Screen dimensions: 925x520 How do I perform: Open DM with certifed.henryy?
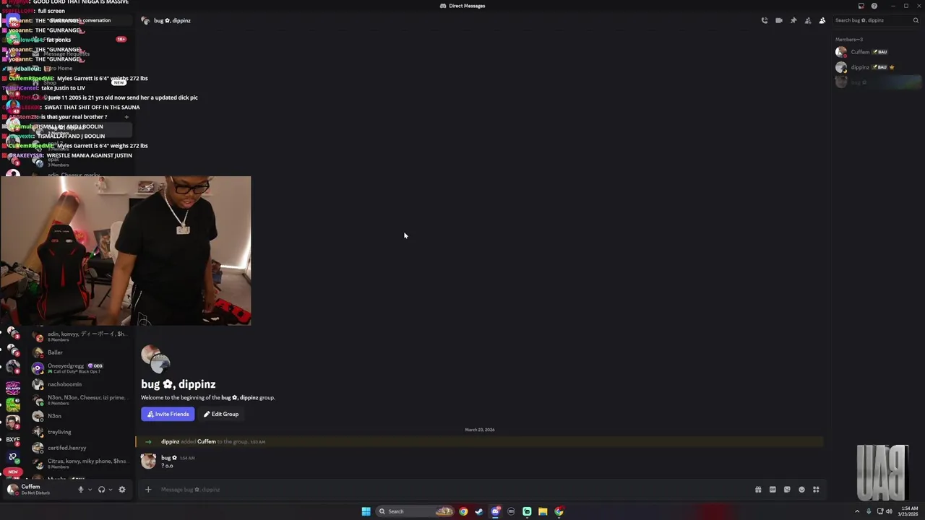pyautogui.click(x=79, y=448)
